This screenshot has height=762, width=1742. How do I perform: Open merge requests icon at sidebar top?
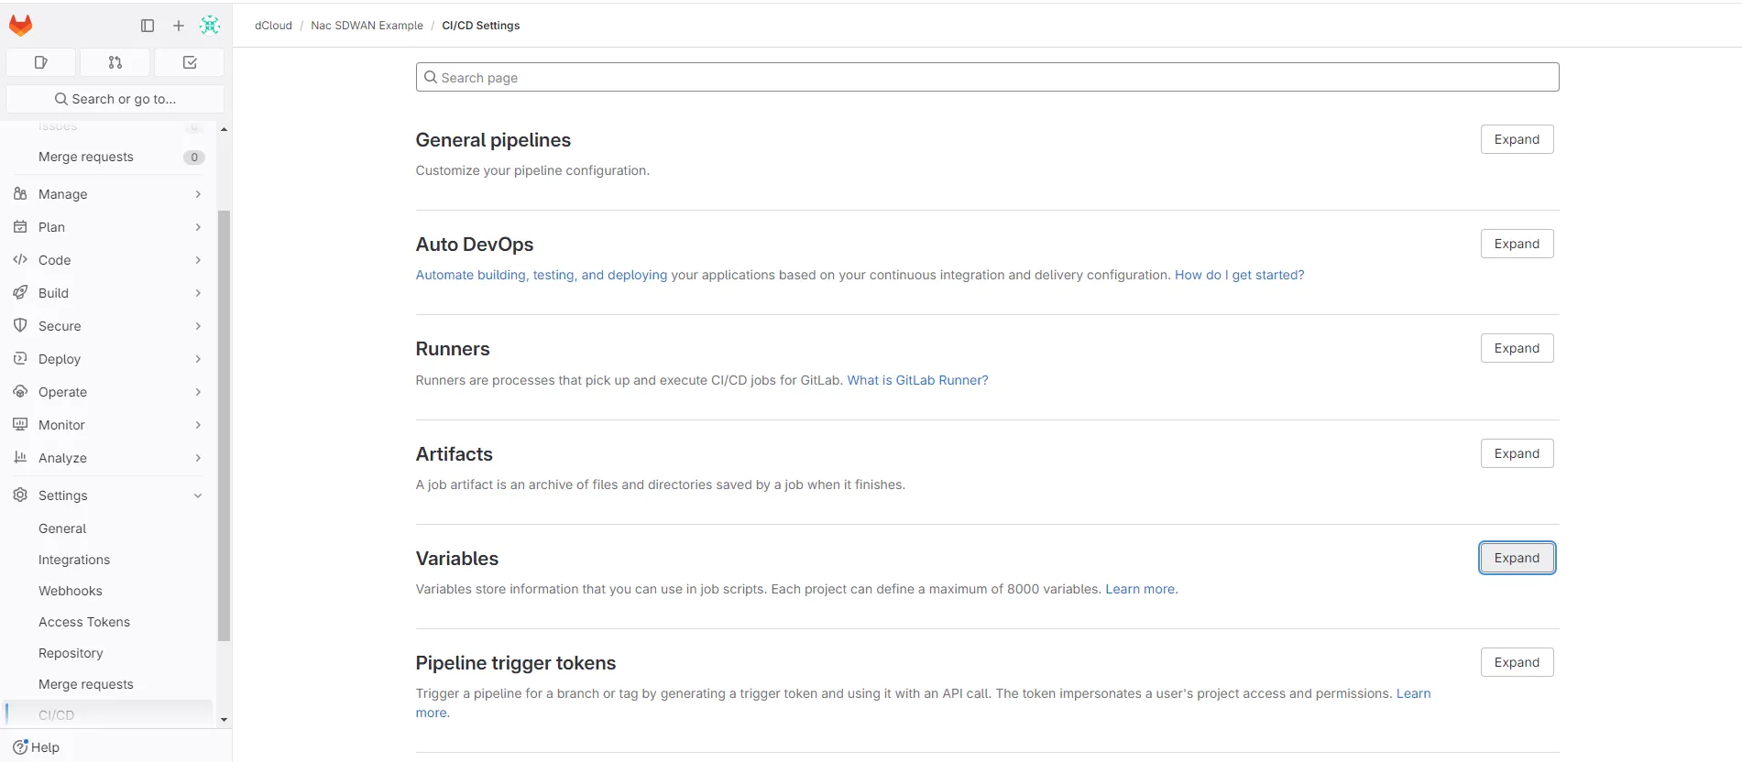pyautogui.click(x=115, y=62)
